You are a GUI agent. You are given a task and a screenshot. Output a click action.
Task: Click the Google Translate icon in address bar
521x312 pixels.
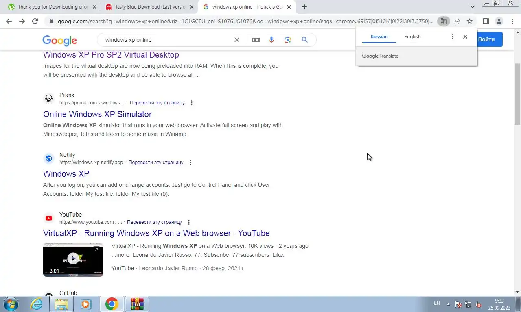point(443,21)
